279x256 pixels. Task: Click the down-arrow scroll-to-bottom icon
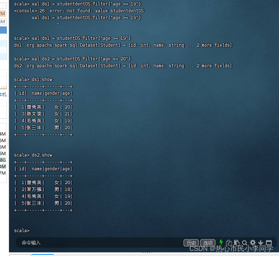coord(261,243)
